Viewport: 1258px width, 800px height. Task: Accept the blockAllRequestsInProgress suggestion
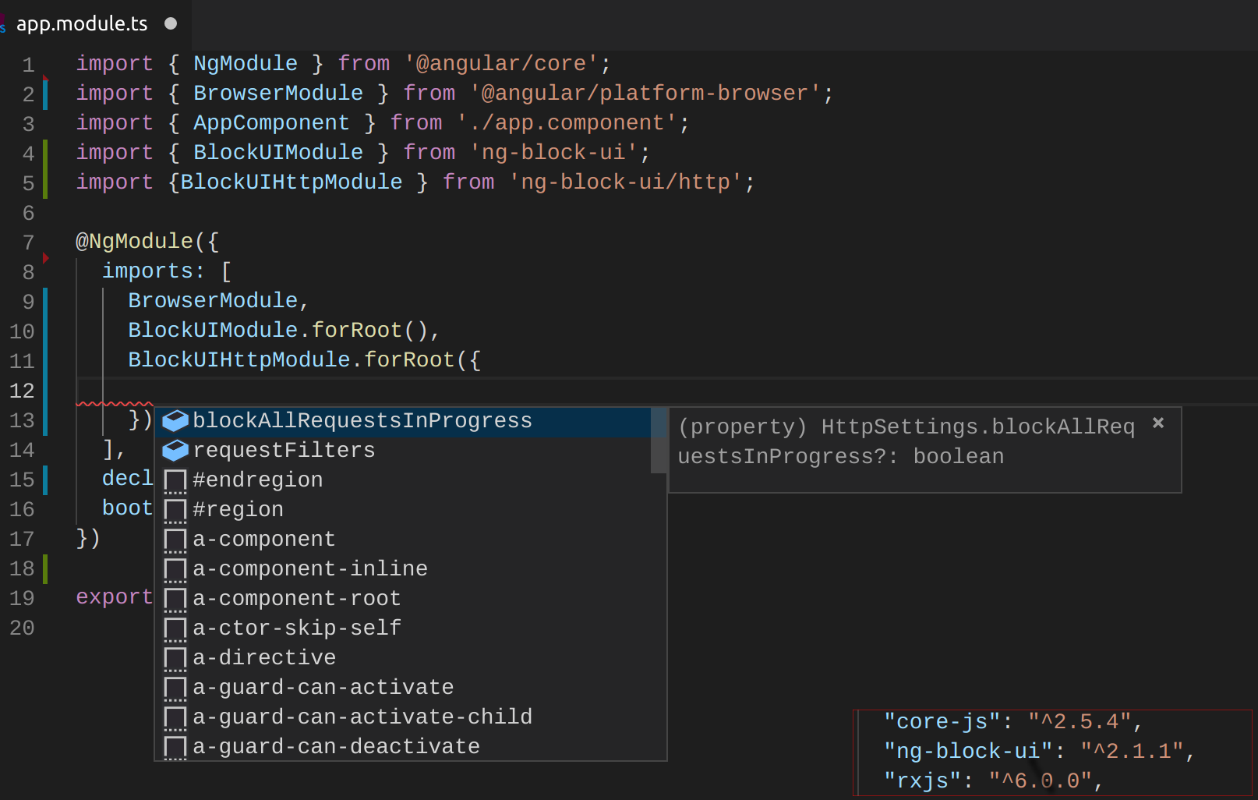362,420
